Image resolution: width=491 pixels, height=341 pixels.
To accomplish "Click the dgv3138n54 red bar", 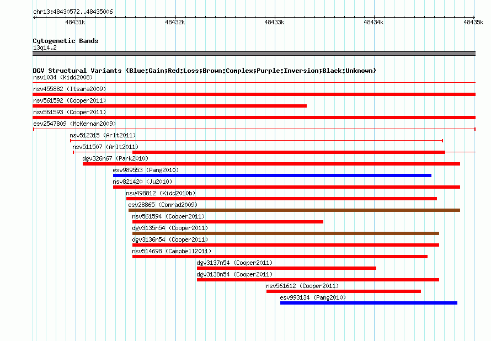I will click(318, 280).
